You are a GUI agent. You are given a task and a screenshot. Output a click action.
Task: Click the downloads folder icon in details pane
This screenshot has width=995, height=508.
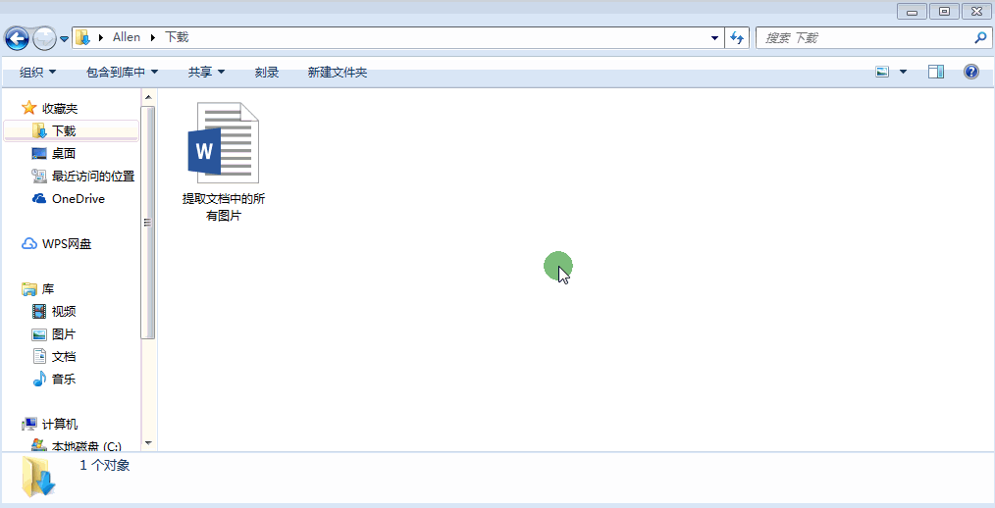click(39, 477)
